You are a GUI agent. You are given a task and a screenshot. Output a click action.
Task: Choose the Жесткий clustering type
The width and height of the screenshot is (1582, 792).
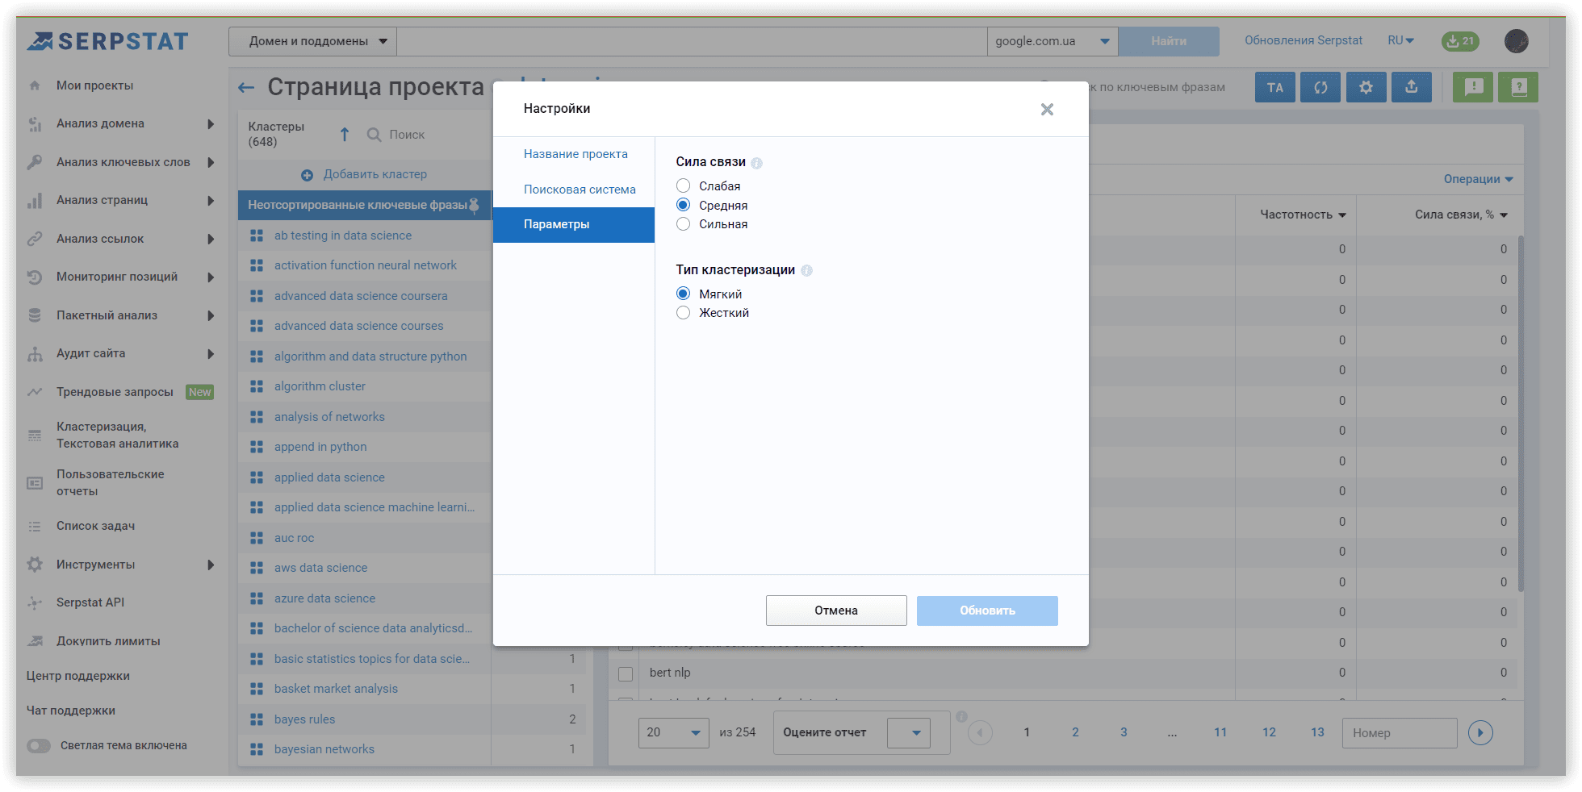click(x=684, y=313)
